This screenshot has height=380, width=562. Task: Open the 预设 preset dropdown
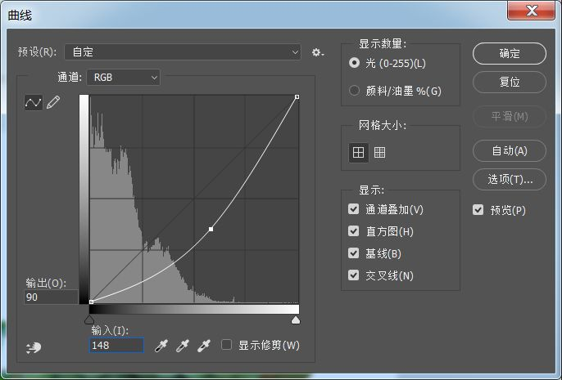183,52
